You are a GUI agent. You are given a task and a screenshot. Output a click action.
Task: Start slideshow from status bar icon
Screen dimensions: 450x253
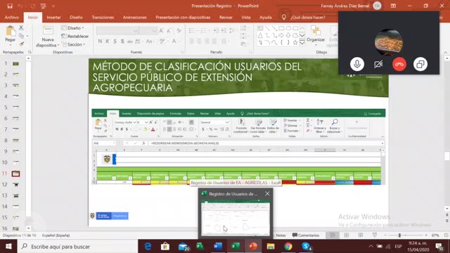(x=375, y=235)
